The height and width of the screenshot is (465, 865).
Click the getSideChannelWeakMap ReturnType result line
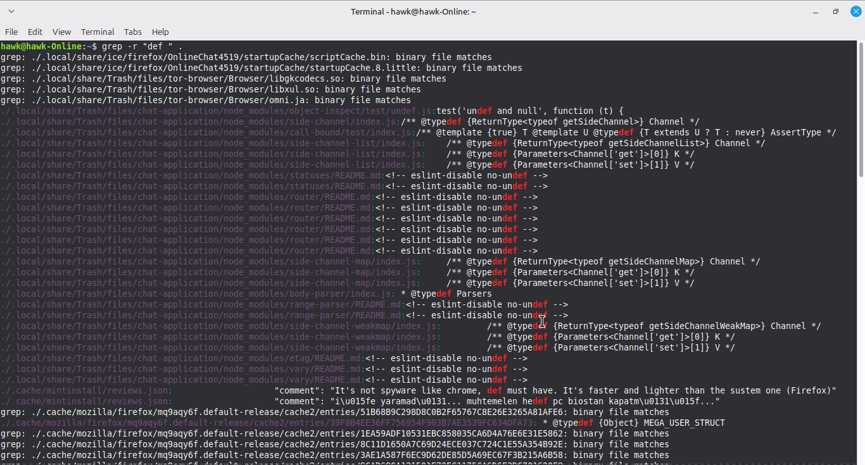pos(410,326)
